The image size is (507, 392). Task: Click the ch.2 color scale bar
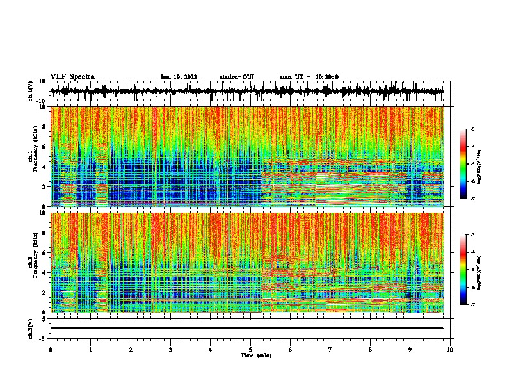pyautogui.click(x=463, y=270)
